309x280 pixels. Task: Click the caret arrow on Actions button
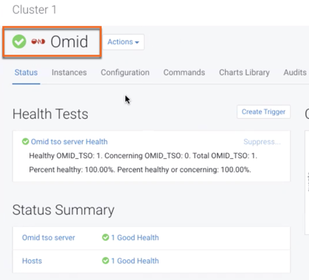(137, 42)
